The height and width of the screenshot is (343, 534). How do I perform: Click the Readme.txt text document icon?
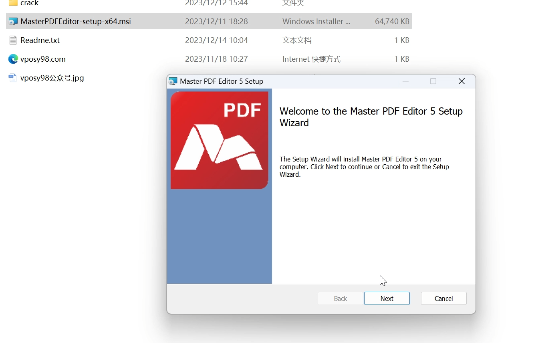[x=13, y=40]
